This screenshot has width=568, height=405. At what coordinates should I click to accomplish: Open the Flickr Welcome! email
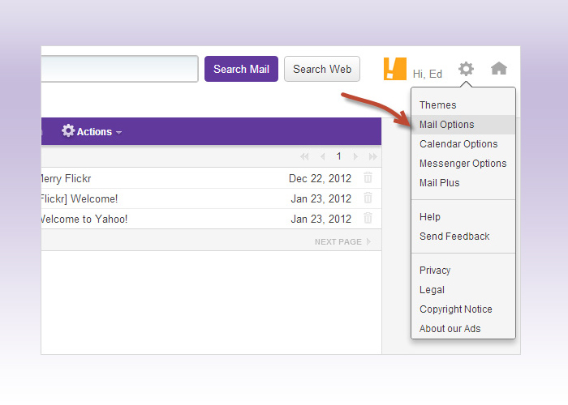click(x=211, y=198)
